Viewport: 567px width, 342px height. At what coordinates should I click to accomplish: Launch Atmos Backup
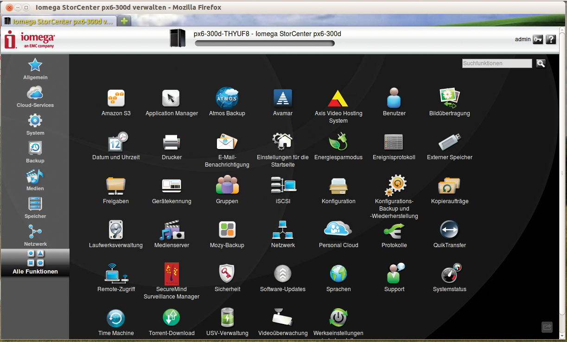coord(227,99)
